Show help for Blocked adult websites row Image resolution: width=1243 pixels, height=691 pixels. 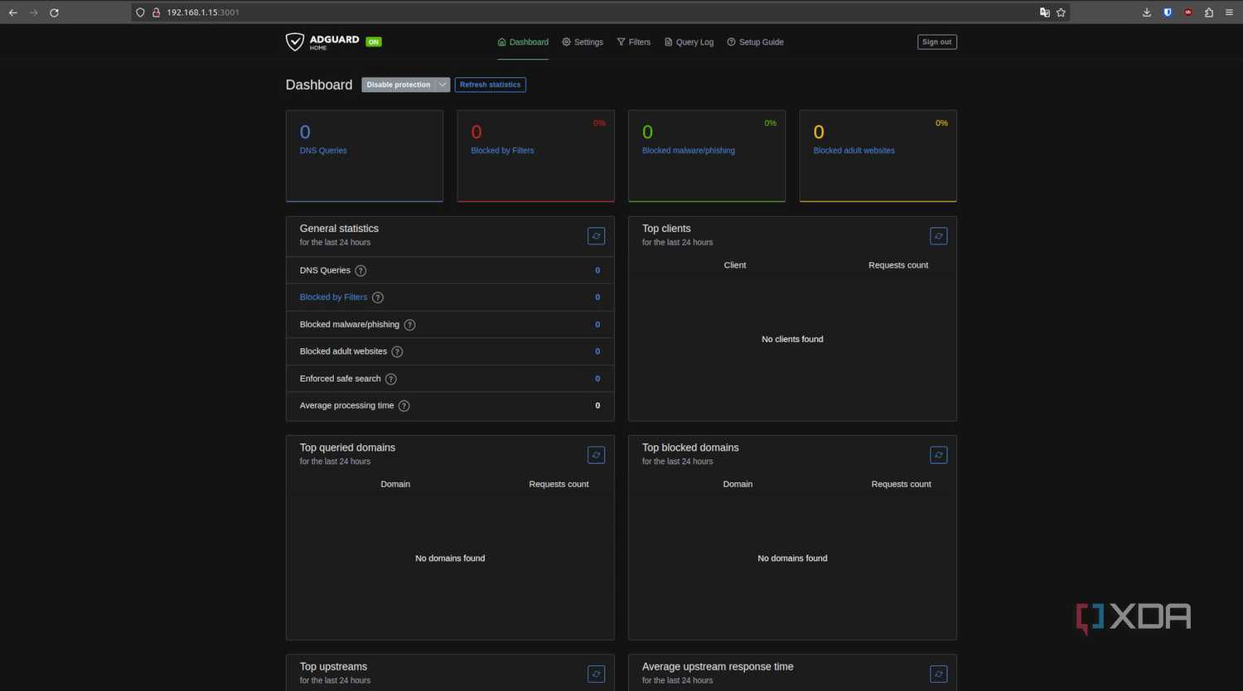397,352
